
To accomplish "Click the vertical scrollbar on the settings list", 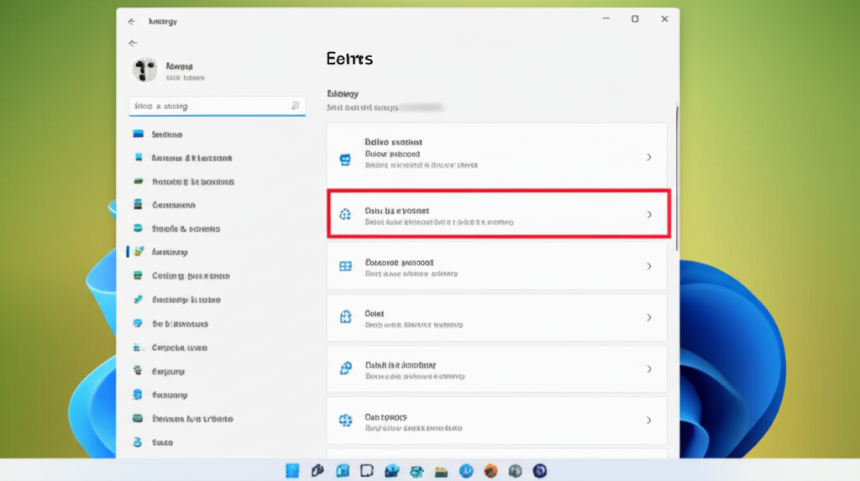I will coord(677,176).
